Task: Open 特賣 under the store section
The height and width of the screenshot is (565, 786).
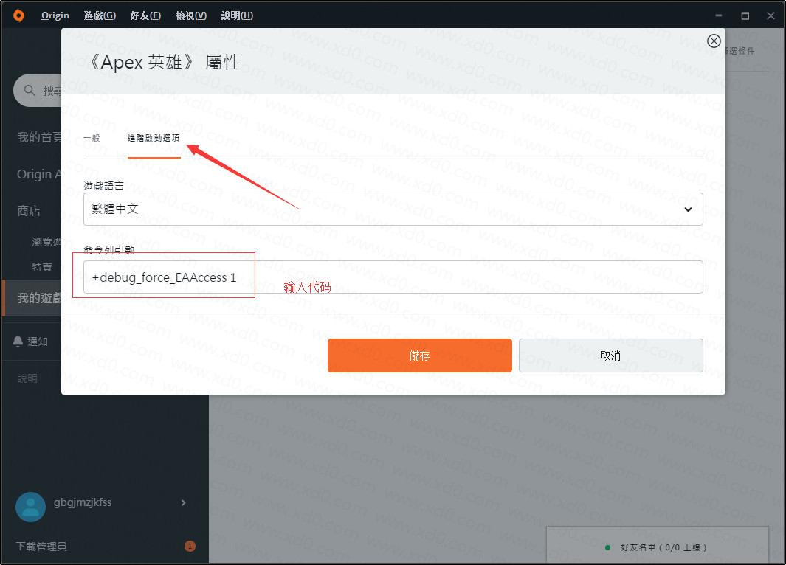Action: pyautogui.click(x=42, y=267)
